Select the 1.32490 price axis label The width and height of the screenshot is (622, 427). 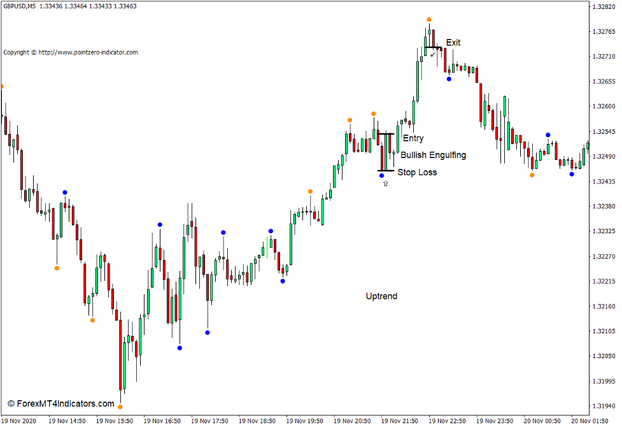coord(604,157)
